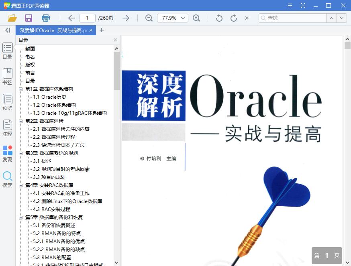Find previous search result up arrow
The width and height of the screenshot is (351, 266).
(x=332, y=18)
